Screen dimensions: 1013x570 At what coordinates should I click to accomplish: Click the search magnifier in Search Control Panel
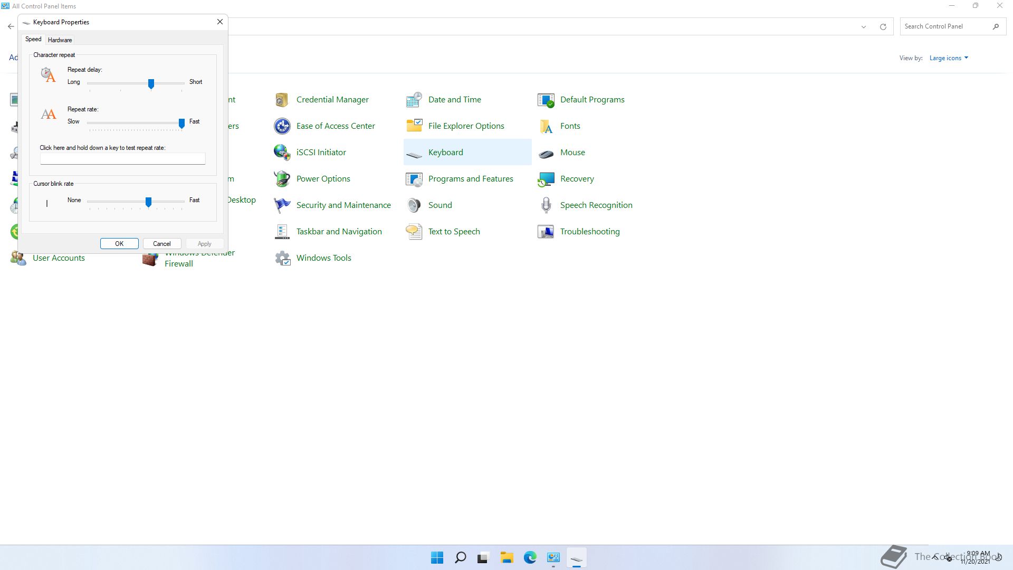click(996, 26)
